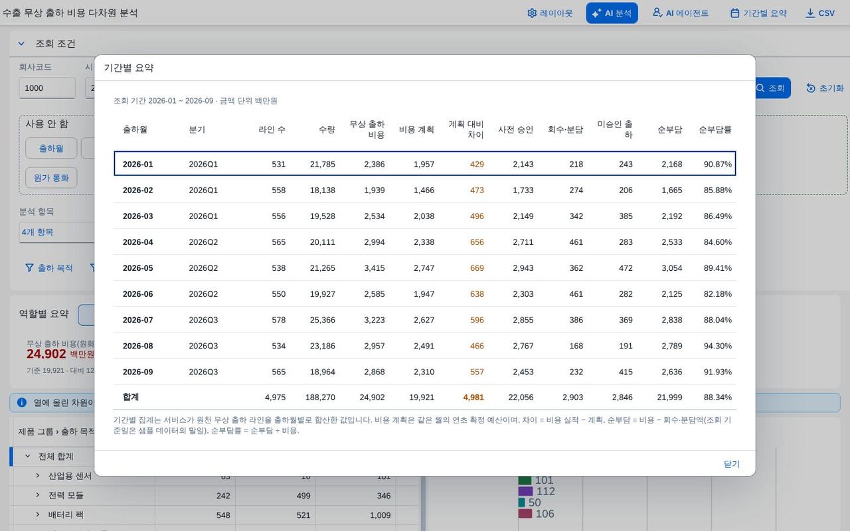Click the 출하 목적 filter icon
The image size is (850, 531).
point(29,268)
